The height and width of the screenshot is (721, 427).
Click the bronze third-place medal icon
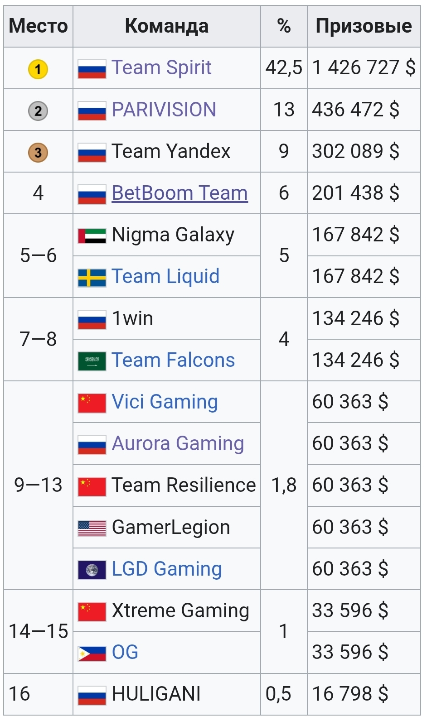pyautogui.click(x=38, y=153)
